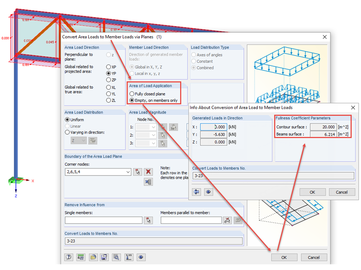Close the Info About Conversion dialog
This screenshot has height=270, width=361.
point(353,107)
